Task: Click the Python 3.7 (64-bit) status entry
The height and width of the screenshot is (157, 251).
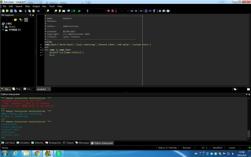Action: click(x=167, y=148)
